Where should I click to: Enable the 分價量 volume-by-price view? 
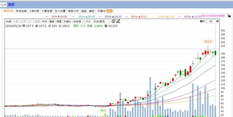point(87,21)
